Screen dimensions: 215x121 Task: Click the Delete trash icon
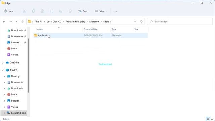tap(70, 11)
